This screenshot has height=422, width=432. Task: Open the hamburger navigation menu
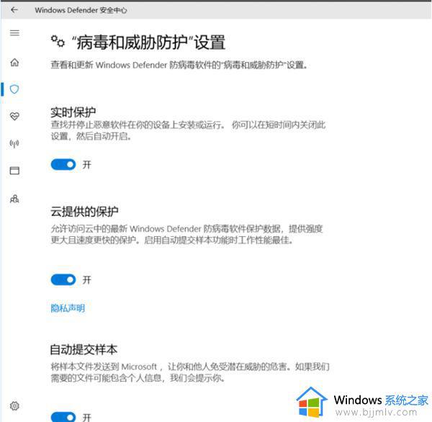click(x=14, y=33)
